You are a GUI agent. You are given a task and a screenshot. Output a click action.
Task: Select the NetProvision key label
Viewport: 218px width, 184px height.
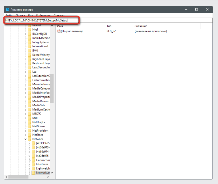coord(40,130)
